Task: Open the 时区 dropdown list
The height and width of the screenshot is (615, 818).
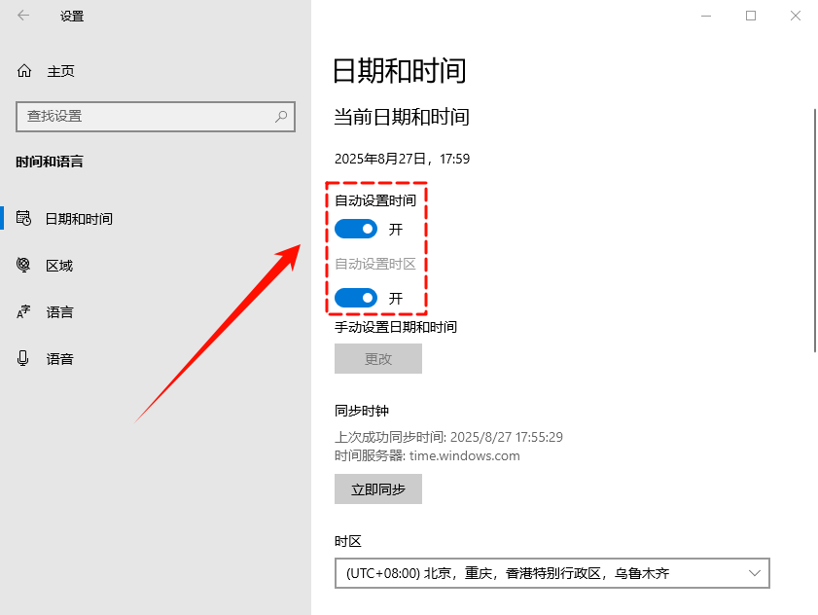Action: (551, 573)
